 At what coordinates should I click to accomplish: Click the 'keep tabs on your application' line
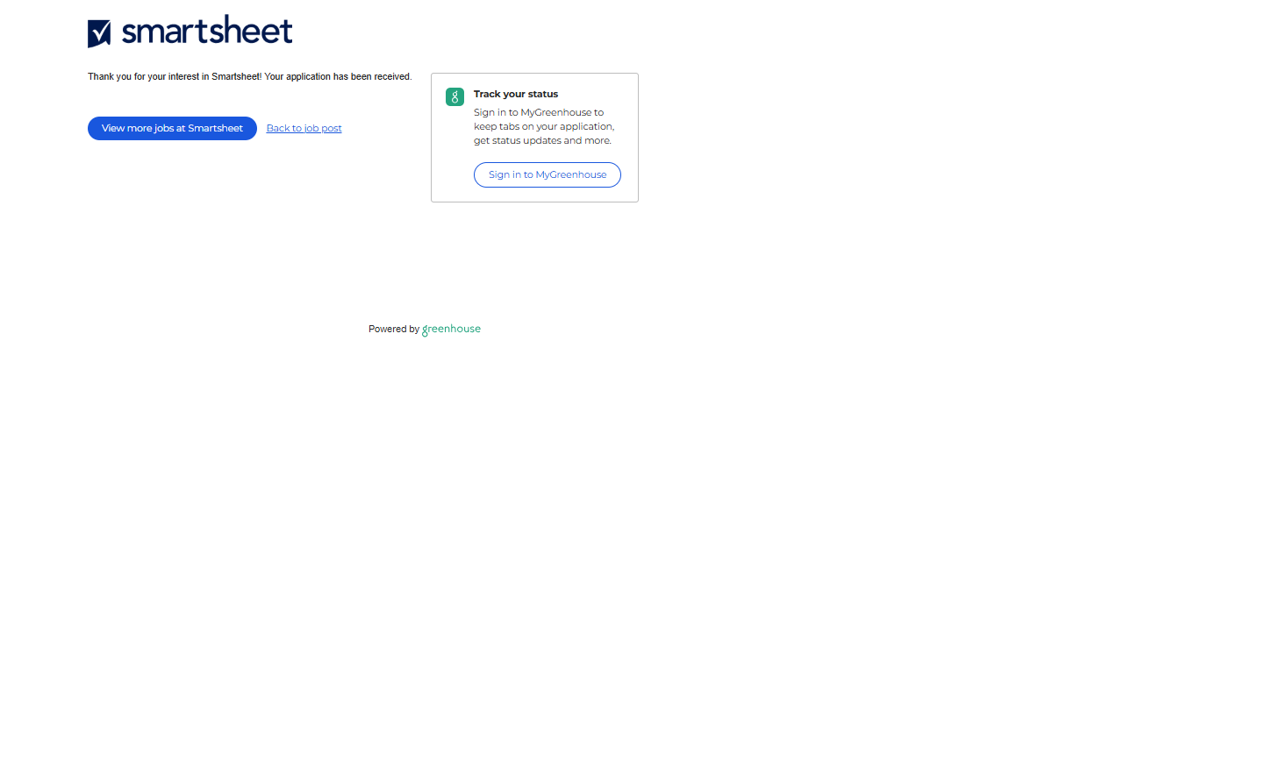pyautogui.click(x=543, y=127)
